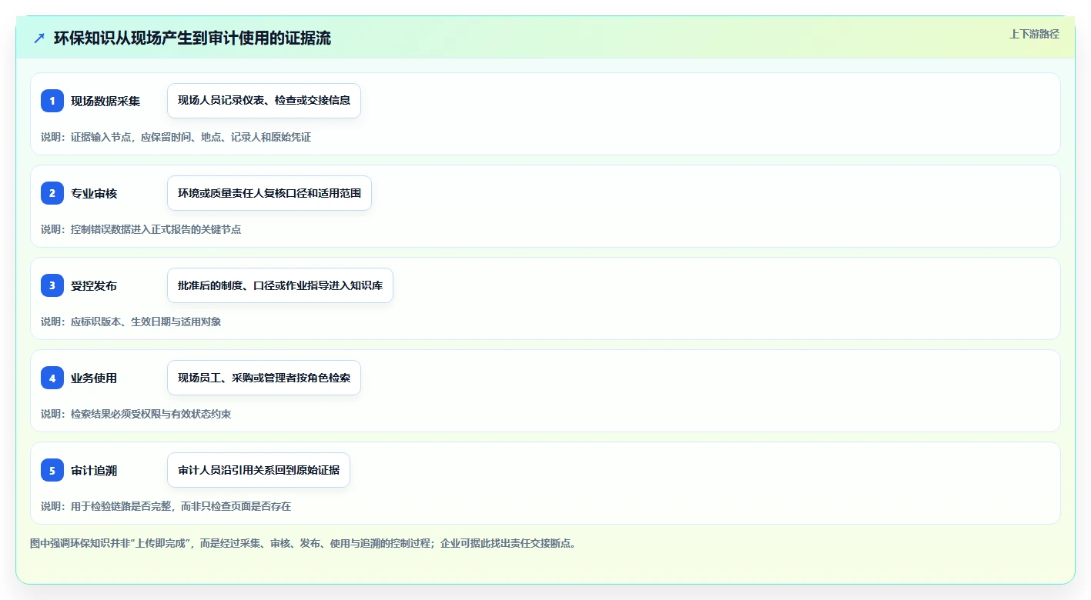Click the 批准后的制度、口径或作业指导进入知识库 box

click(x=280, y=285)
